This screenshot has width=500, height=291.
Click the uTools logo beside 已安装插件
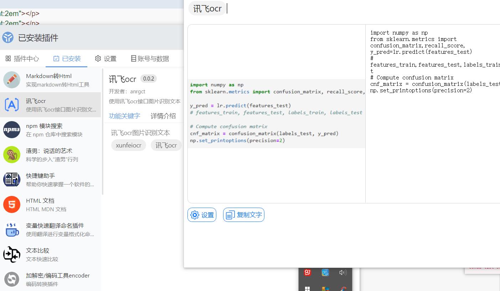(x=8, y=37)
